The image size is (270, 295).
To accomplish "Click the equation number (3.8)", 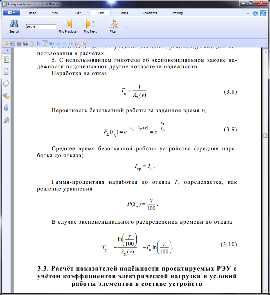I will [x=230, y=92].
